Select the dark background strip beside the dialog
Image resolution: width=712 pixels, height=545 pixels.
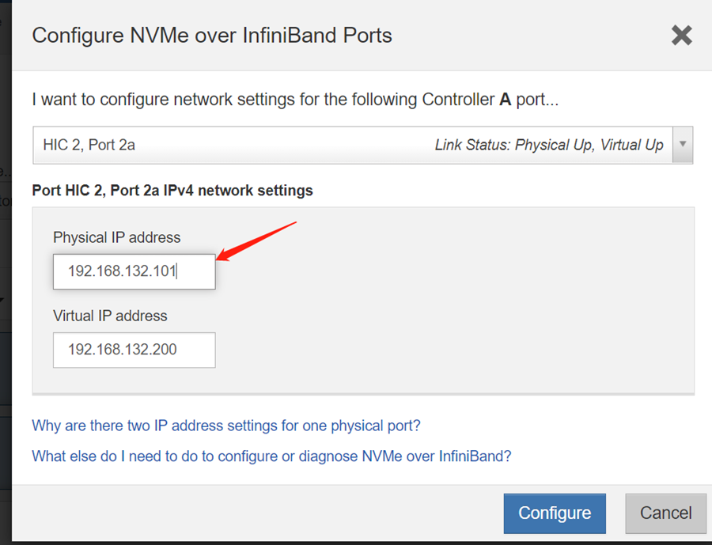6,272
